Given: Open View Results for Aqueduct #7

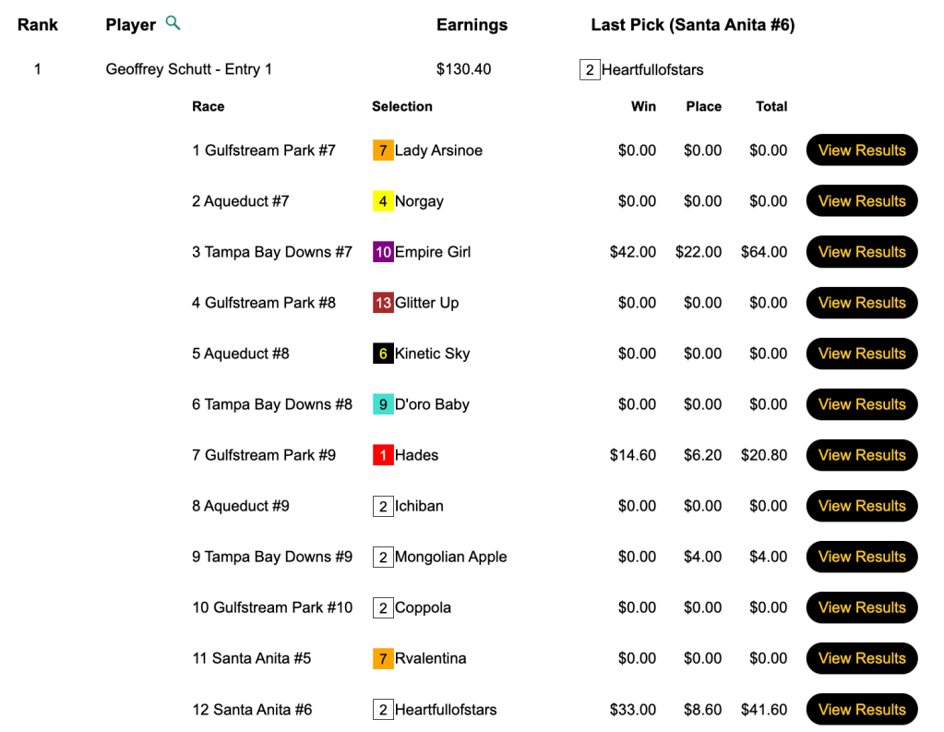Looking at the screenshot, I should click(x=862, y=201).
